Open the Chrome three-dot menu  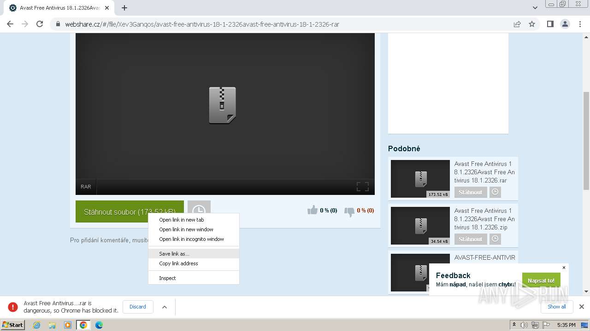580,24
